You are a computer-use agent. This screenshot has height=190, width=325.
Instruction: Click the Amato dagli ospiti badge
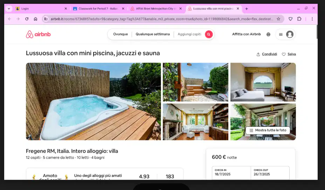point(50,176)
